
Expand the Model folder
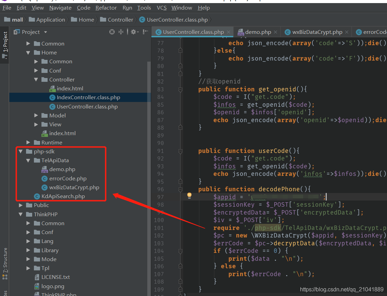(x=36, y=115)
